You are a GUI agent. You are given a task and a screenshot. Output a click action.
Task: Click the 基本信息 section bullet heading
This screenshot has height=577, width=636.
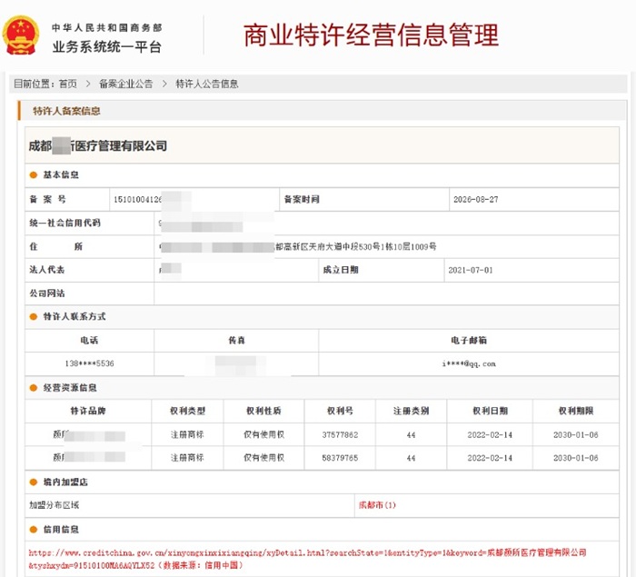click(x=61, y=174)
